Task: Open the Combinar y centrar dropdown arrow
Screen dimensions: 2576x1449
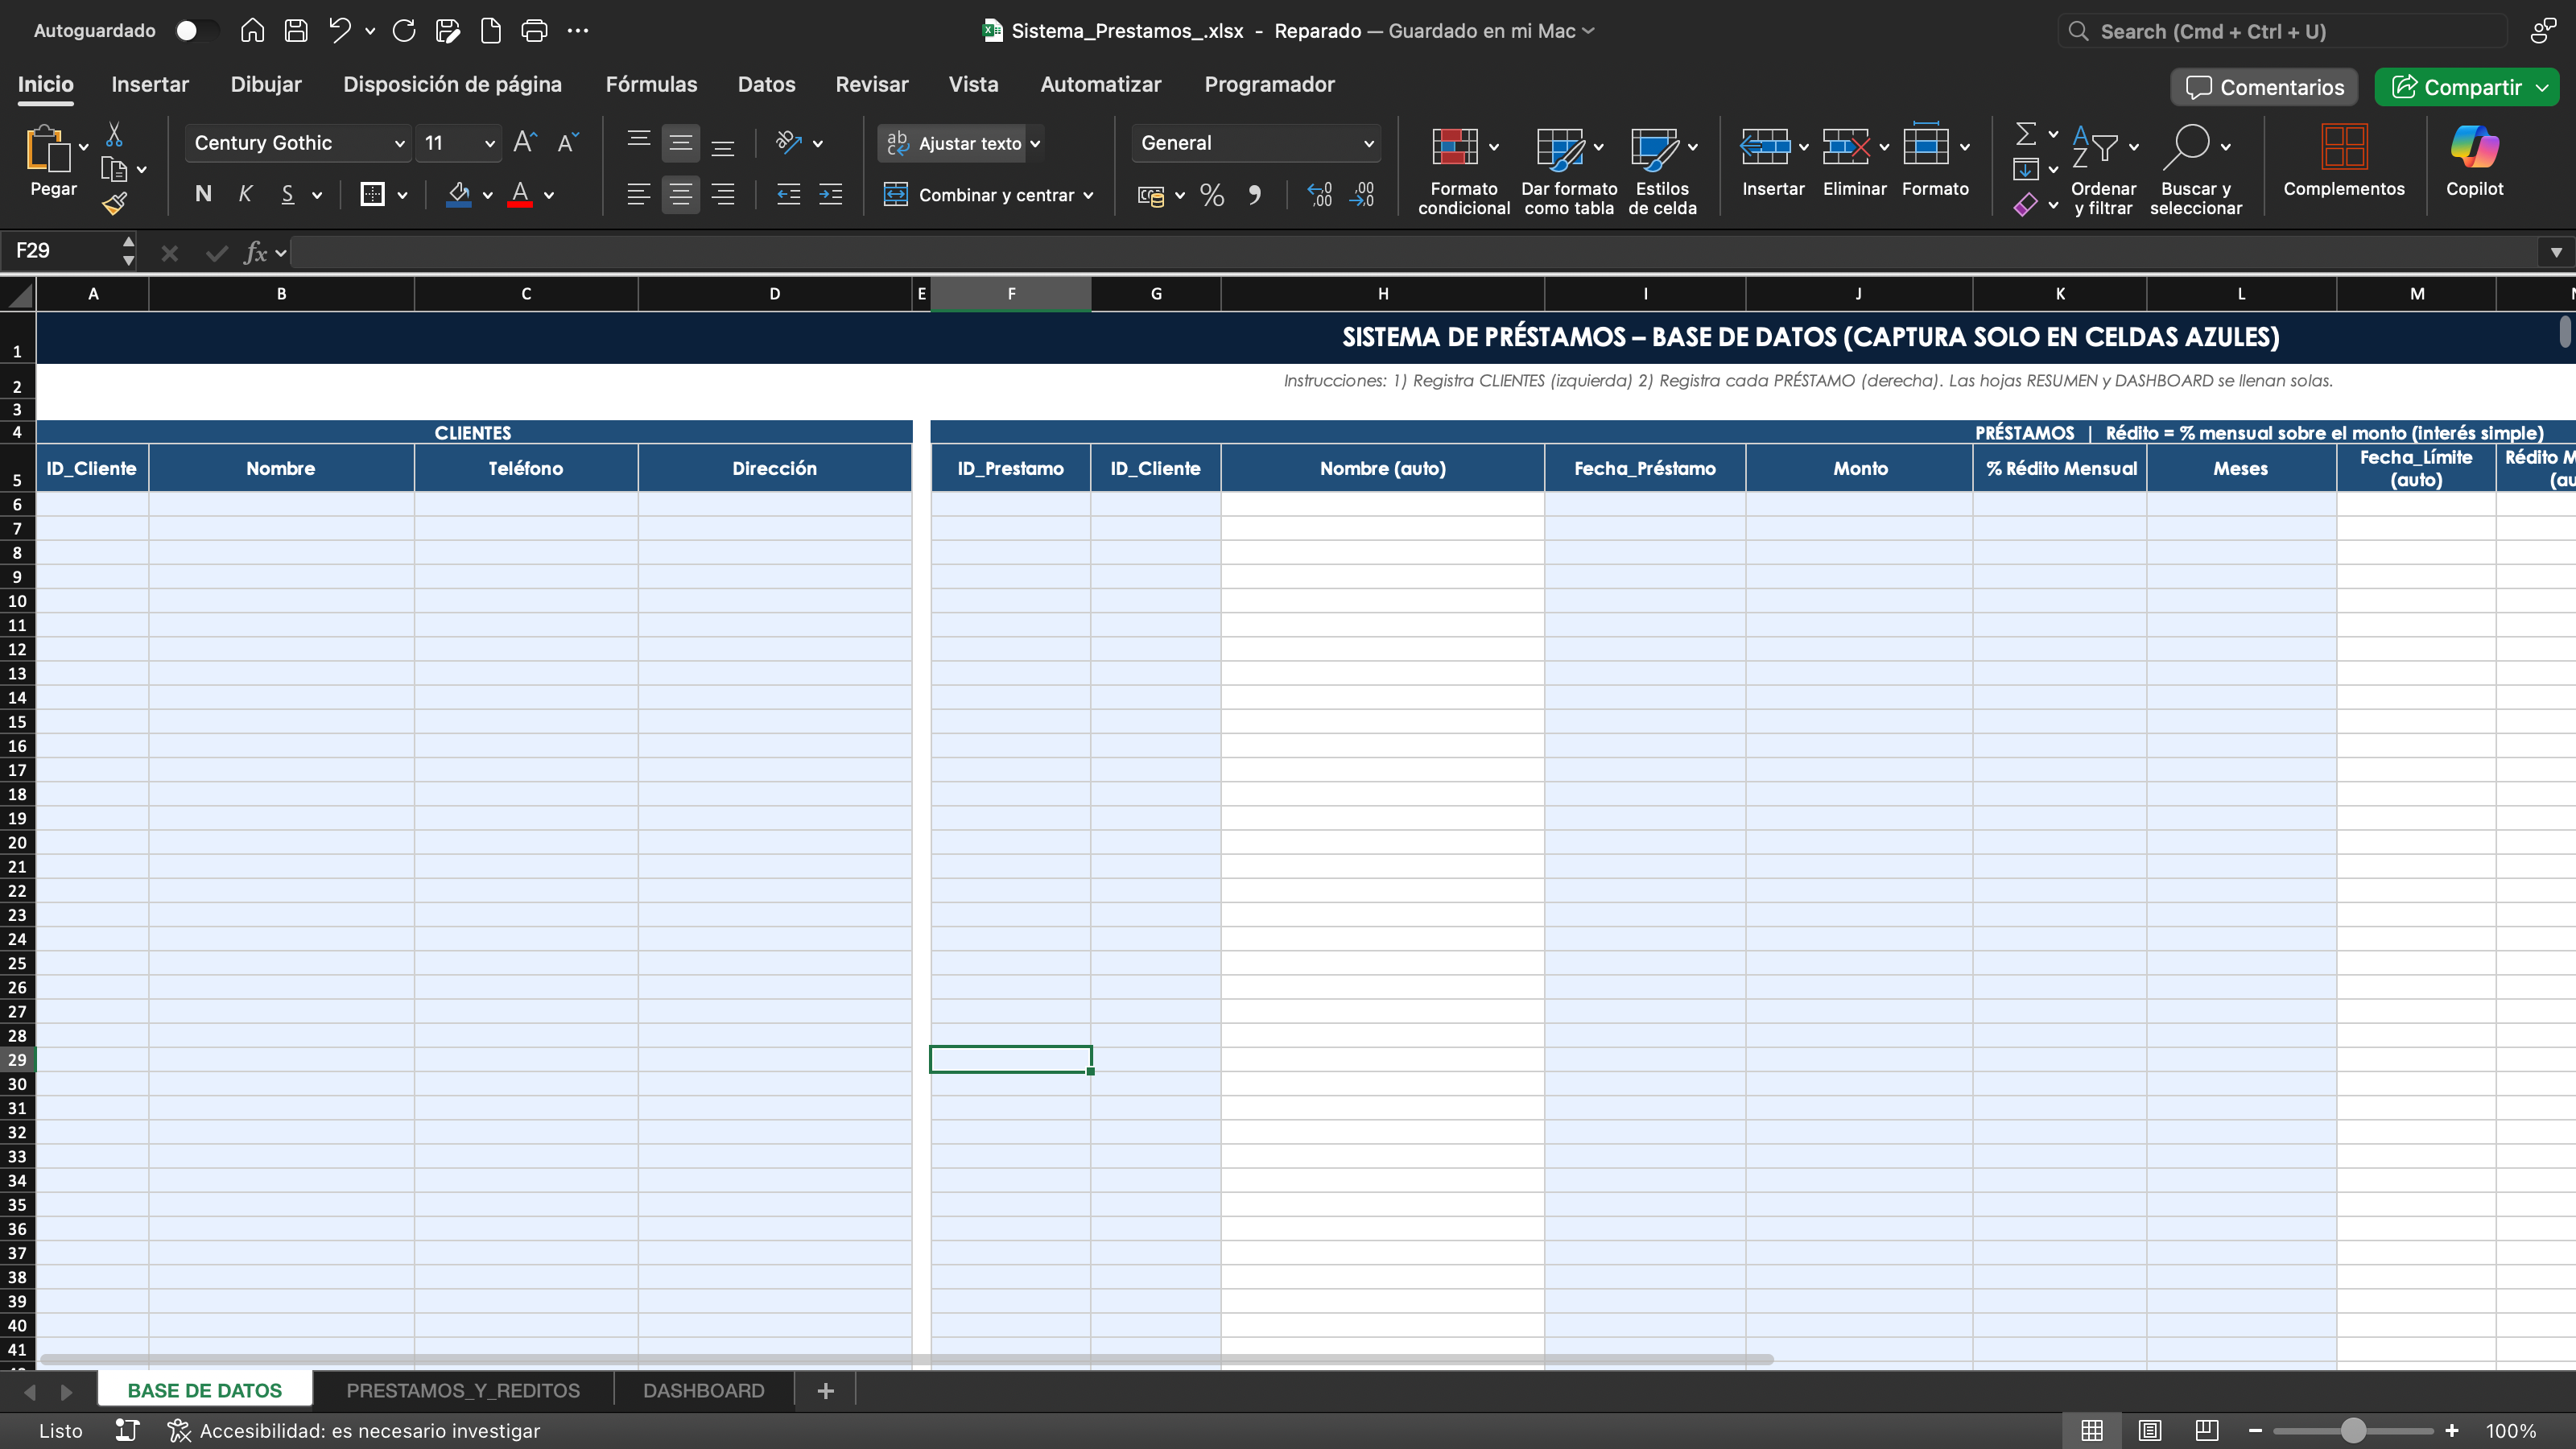Action: point(1088,195)
